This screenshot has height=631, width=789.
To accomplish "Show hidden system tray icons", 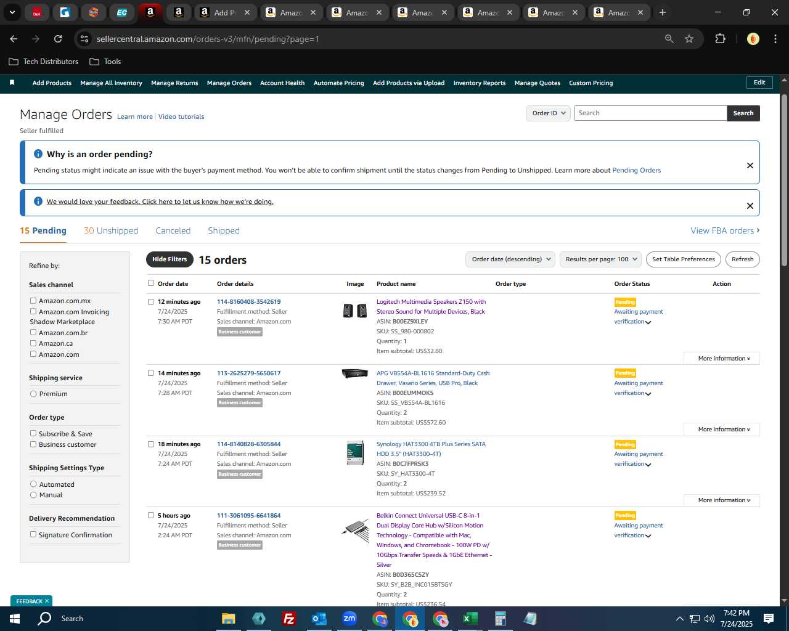I will 679,619.
